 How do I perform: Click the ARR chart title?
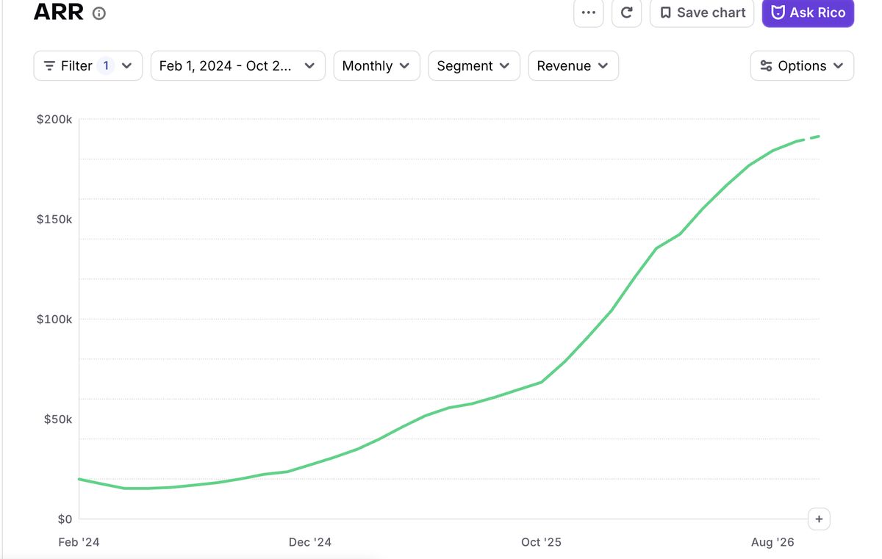tap(59, 12)
